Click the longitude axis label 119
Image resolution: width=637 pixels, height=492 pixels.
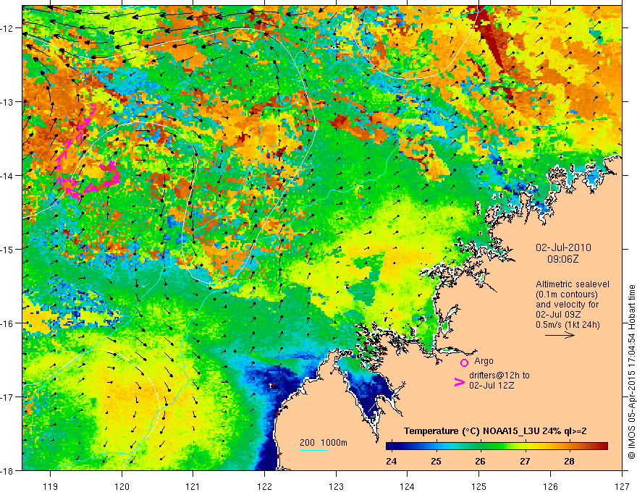point(51,486)
